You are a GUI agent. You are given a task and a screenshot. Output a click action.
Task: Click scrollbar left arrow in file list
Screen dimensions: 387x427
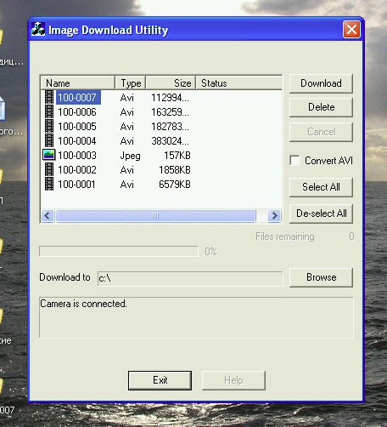(48, 216)
